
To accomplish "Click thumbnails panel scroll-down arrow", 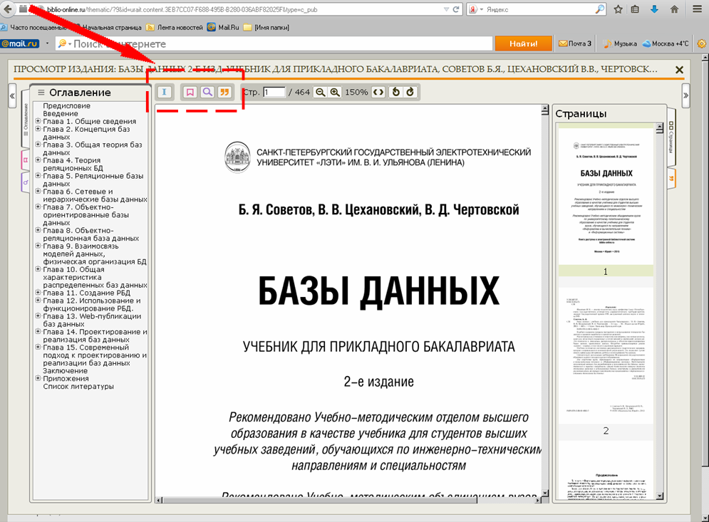I will tap(659, 496).
